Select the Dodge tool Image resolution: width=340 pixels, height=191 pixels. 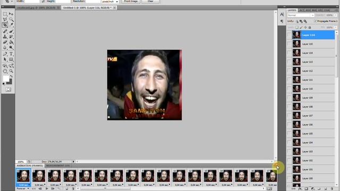[11, 47]
